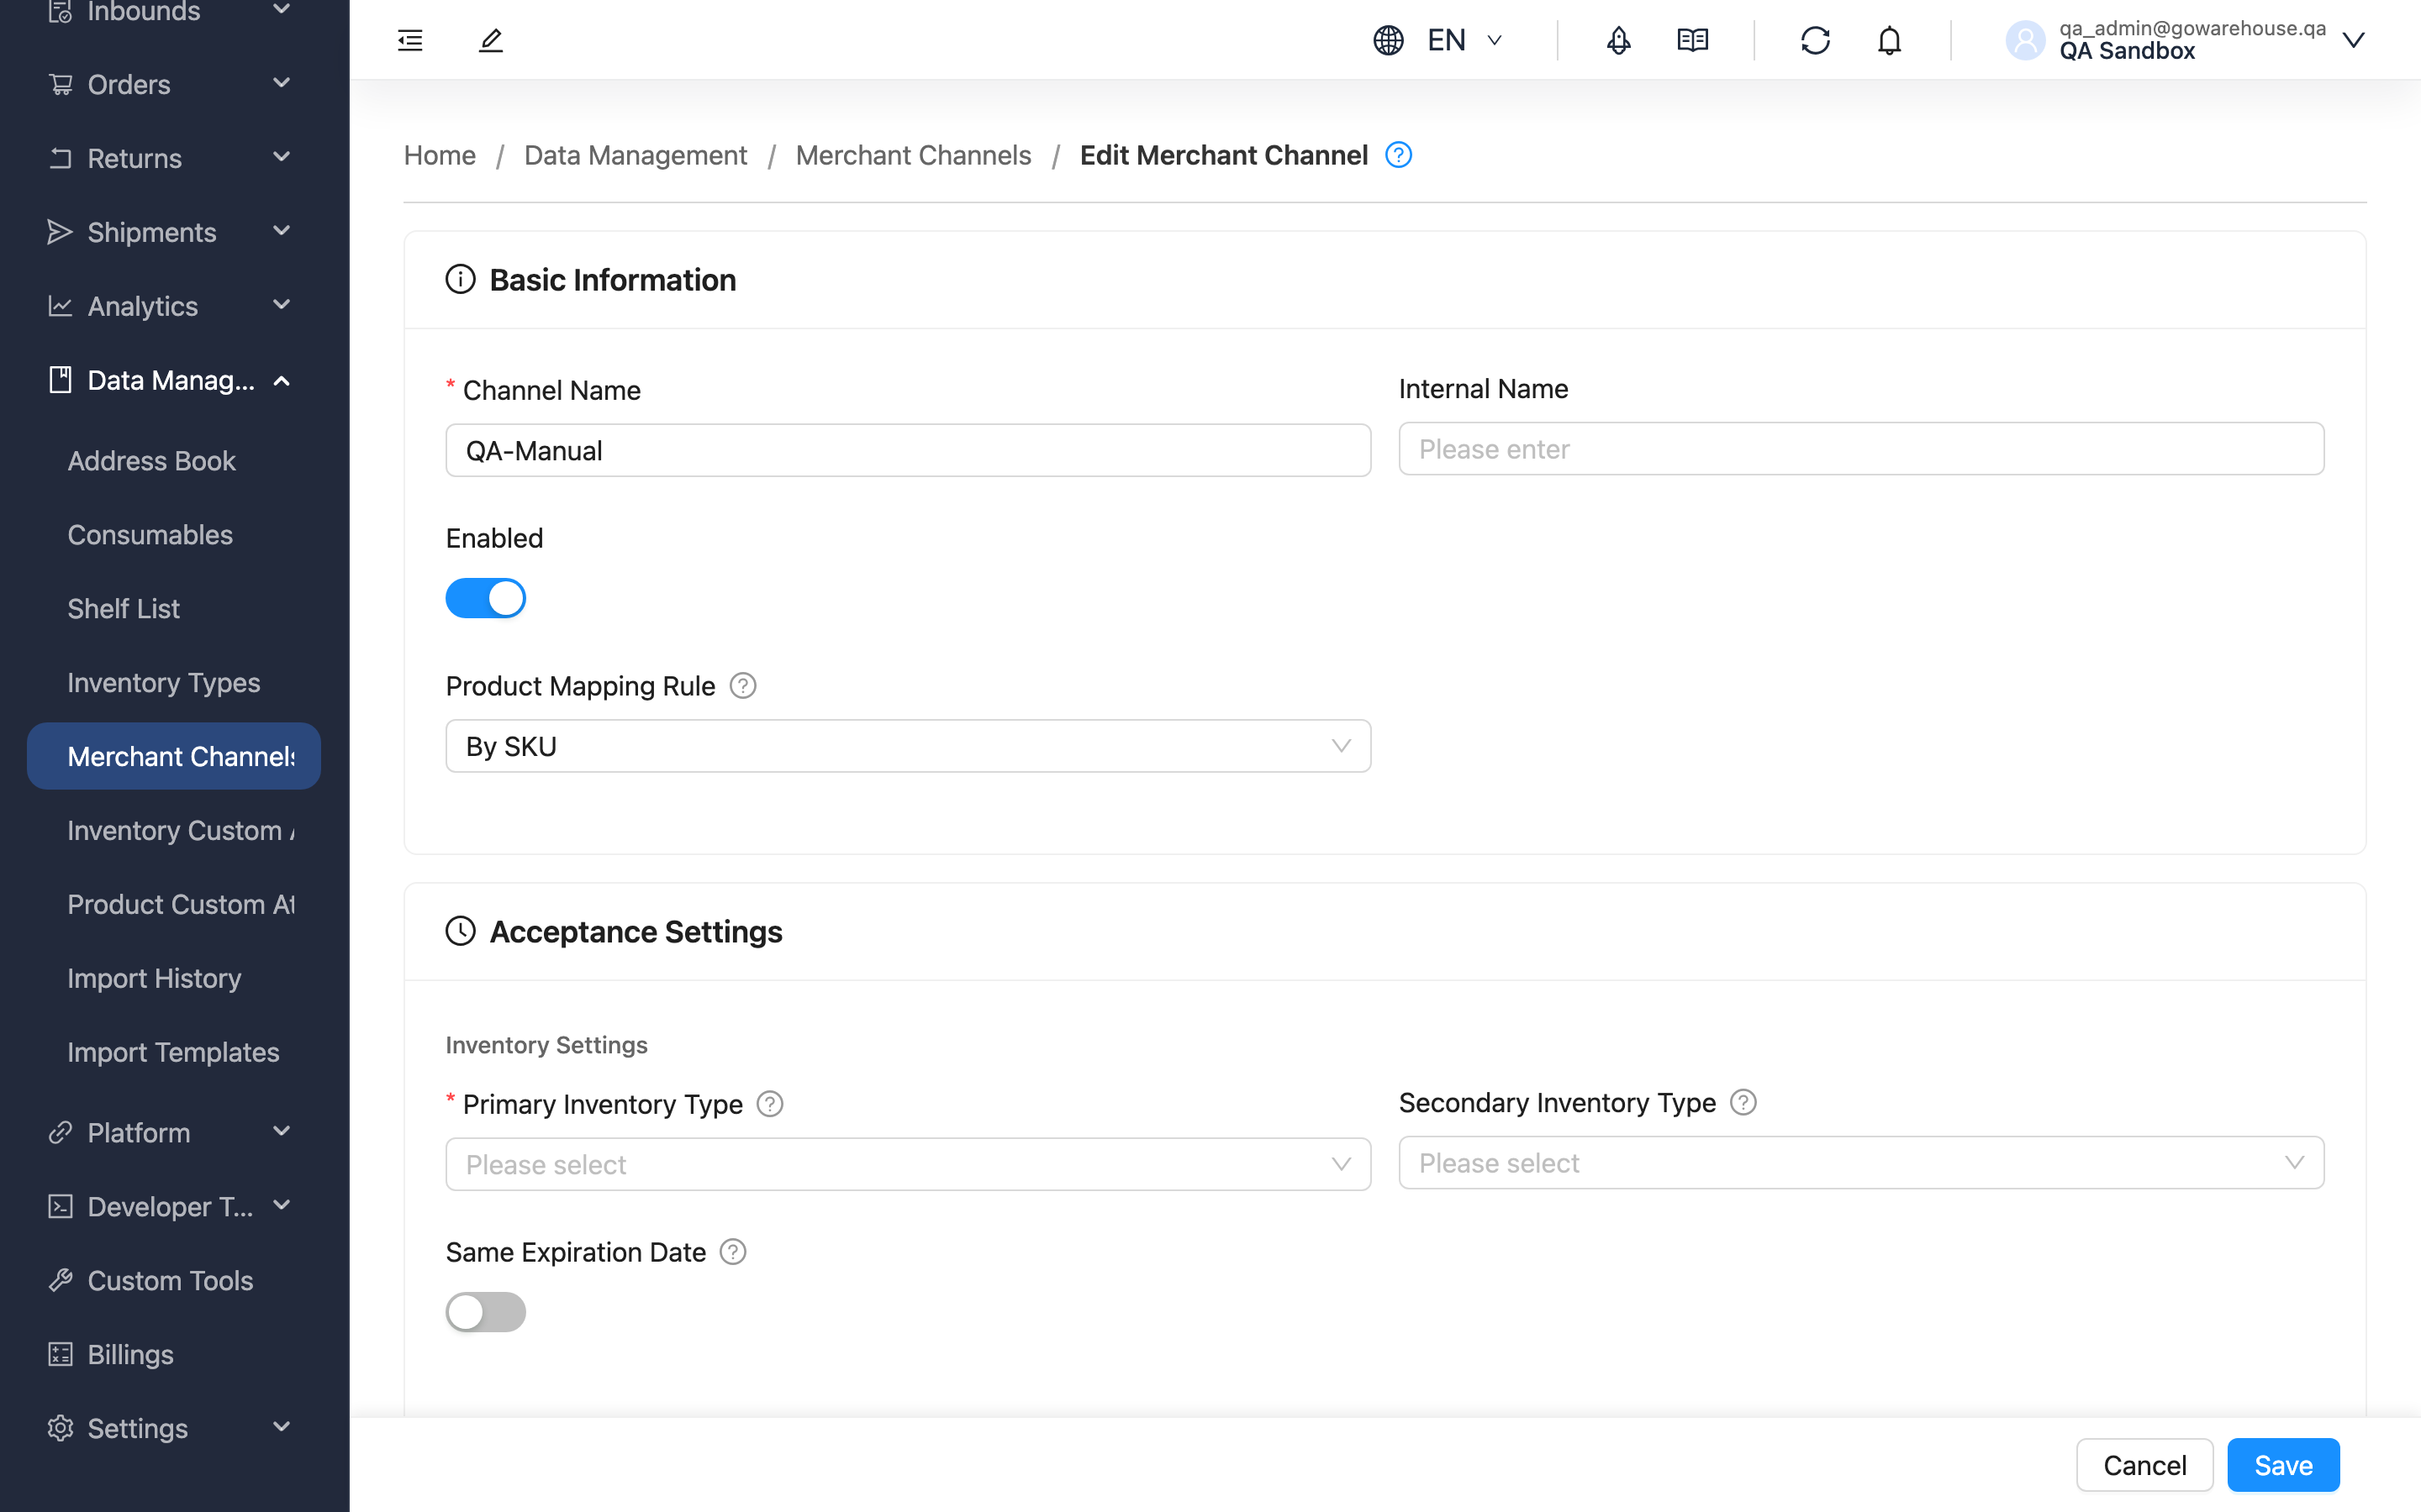
Task: Expand the Orders menu chevron
Action: pyautogui.click(x=281, y=83)
